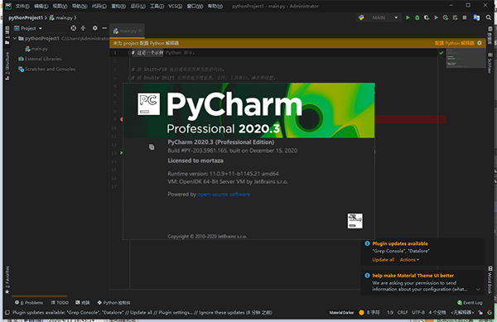Open the translation plugin icon in toolbar
The width and height of the screenshot is (497, 322).
pyautogui.click(x=476, y=17)
